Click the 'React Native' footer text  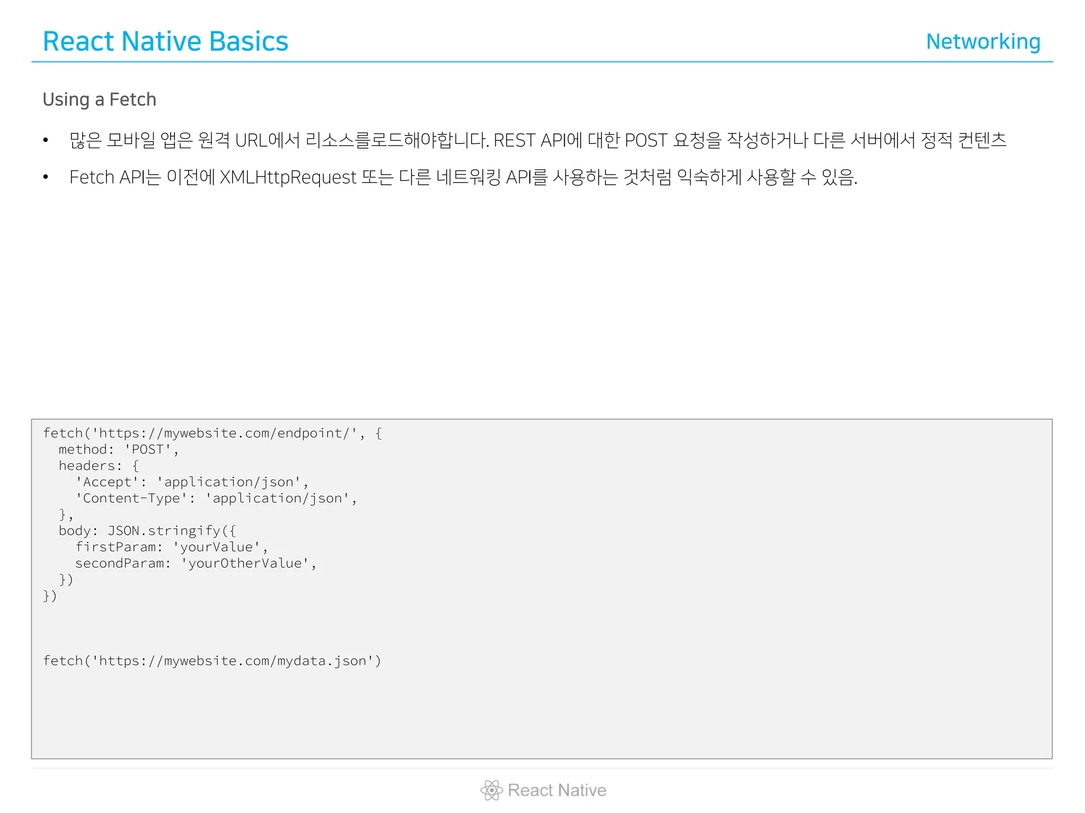click(x=557, y=790)
